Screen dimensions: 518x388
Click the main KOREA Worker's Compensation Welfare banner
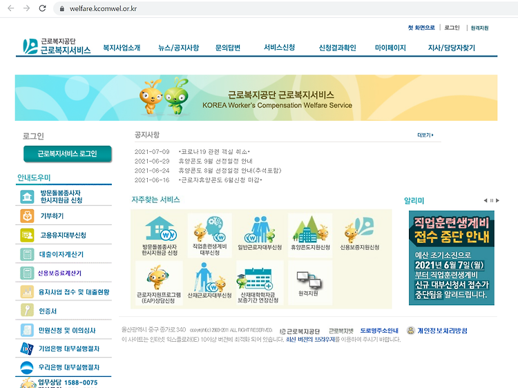(x=256, y=98)
